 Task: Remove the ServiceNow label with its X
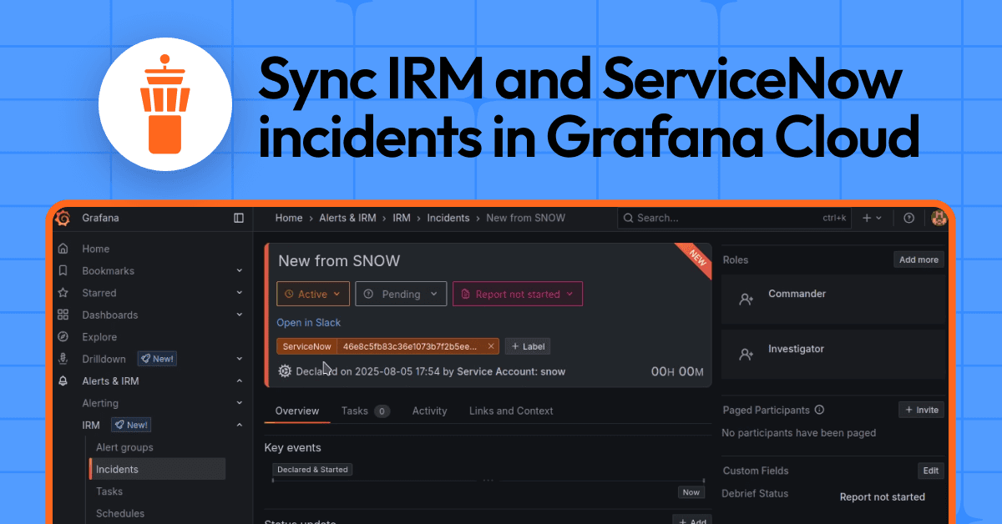pos(491,346)
